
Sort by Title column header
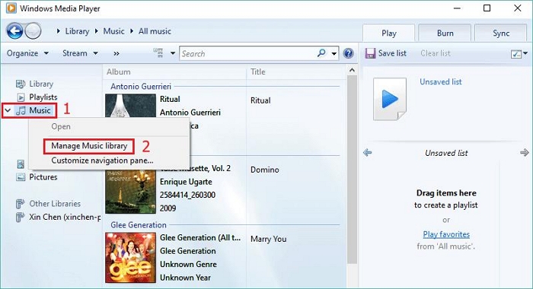tap(258, 72)
